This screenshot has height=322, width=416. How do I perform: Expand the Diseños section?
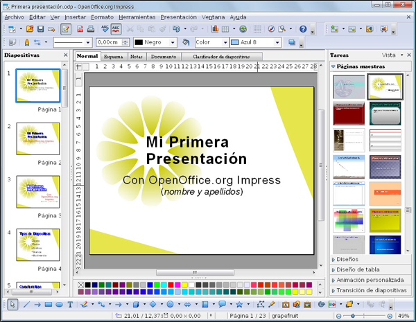[x=371, y=259]
